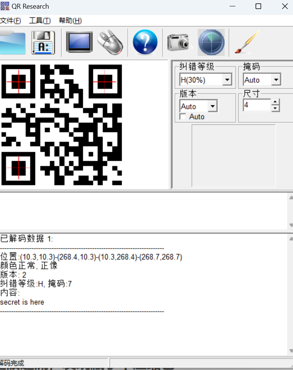
Task: Click the QR Research app title icon
Action: tap(5, 6)
